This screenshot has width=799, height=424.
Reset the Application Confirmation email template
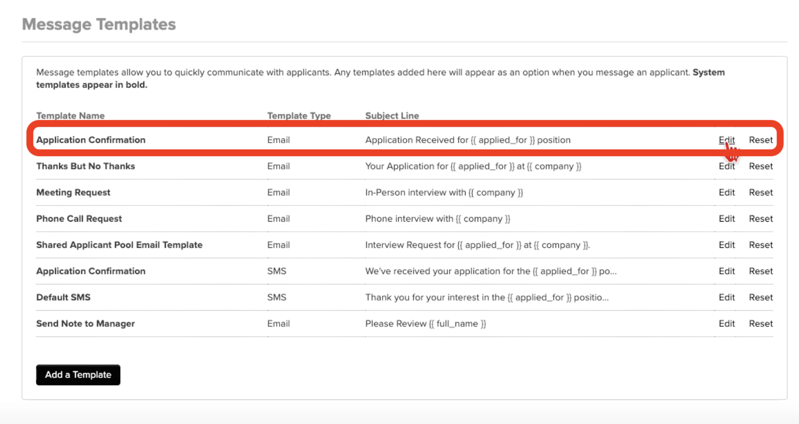tap(760, 140)
